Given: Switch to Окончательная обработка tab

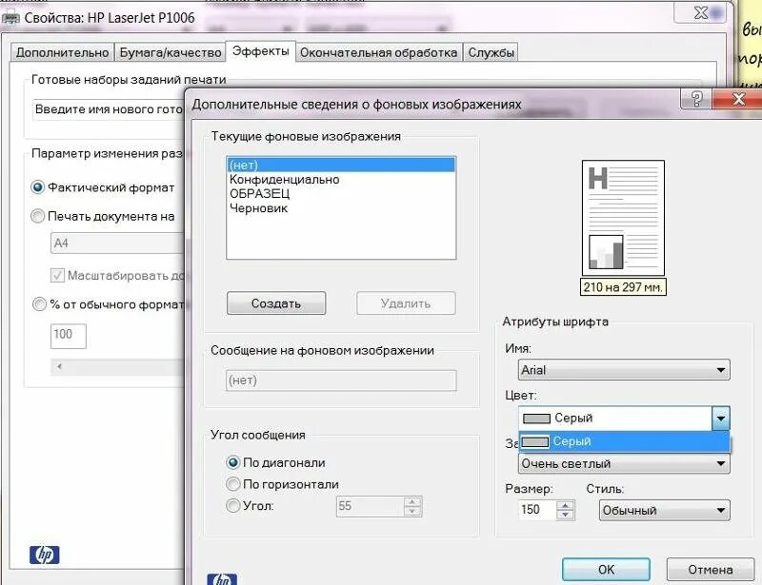Looking at the screenshot, I should pyautogui.click(x=378, y=52).
